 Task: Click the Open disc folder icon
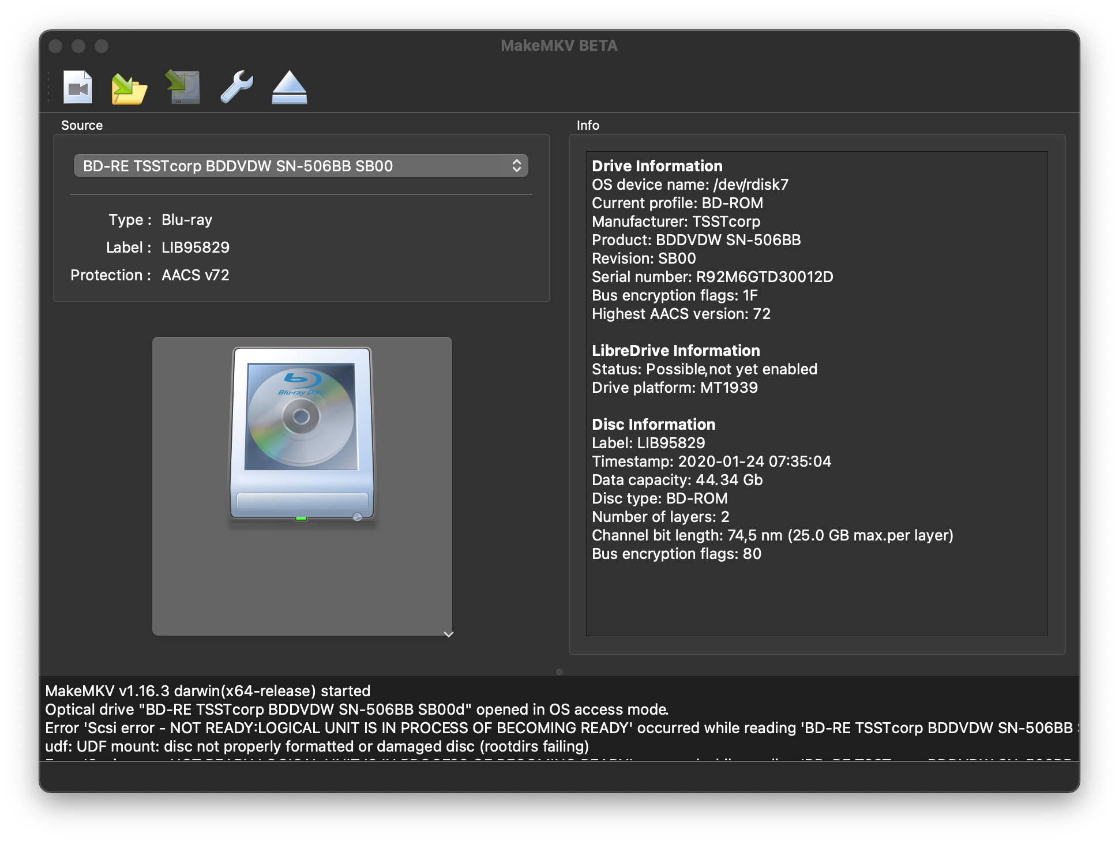point(129,88)
